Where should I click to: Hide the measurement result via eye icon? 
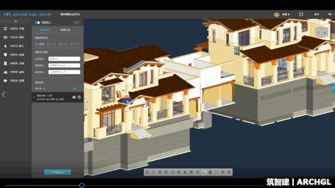[74, 97]
